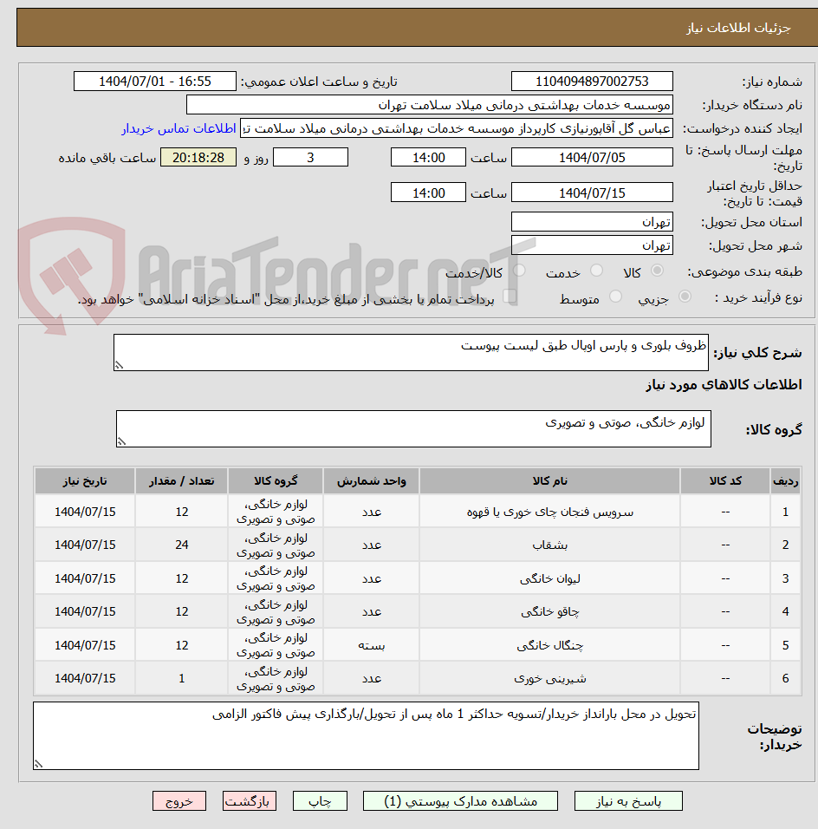This screenshot has height=829, width=818.
Task: Click the response deadline date 1404/07/05
Action: tap(592, 158)
